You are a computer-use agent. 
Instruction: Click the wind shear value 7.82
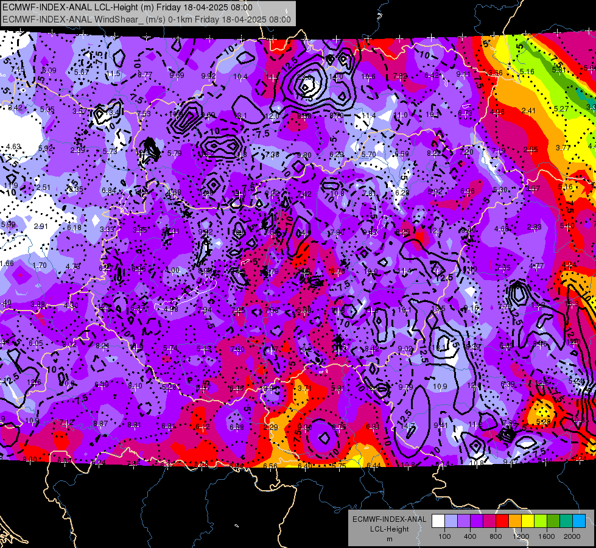(400, 76)
